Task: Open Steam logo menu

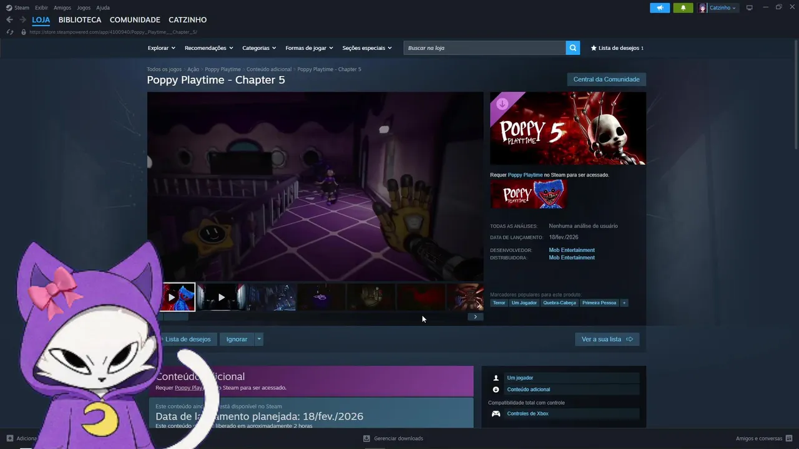Action: coord(17,7)
